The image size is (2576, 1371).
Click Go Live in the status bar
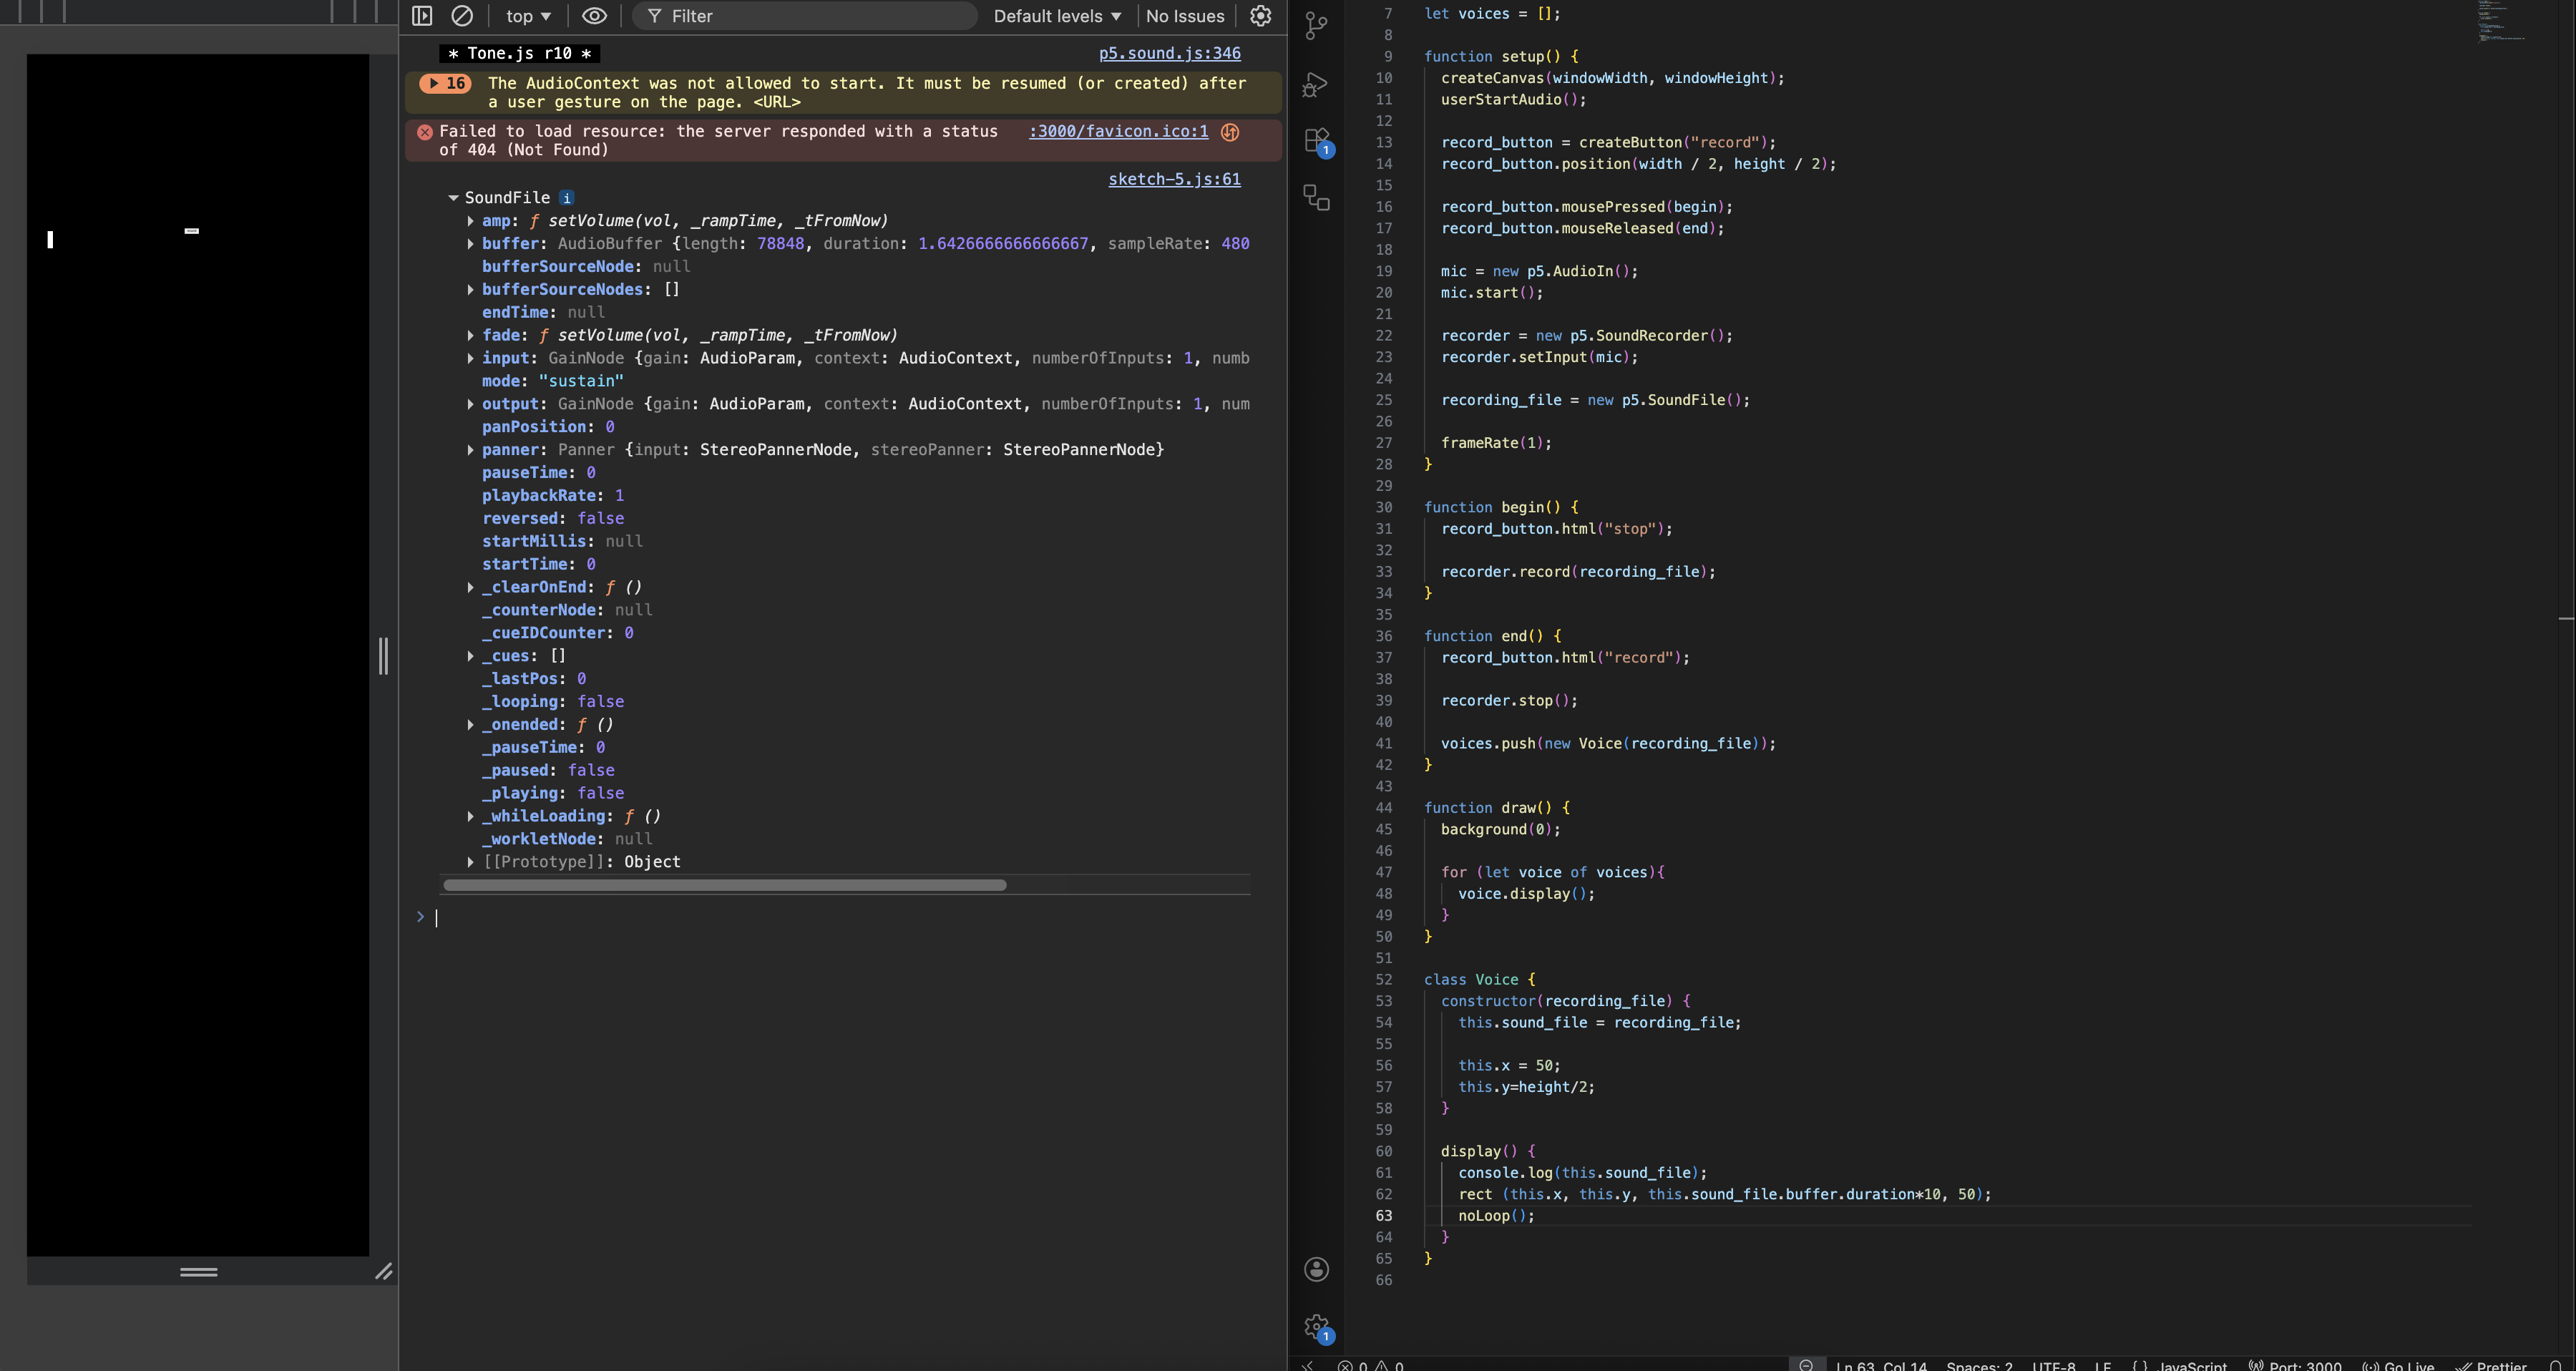point(2399,1365)
